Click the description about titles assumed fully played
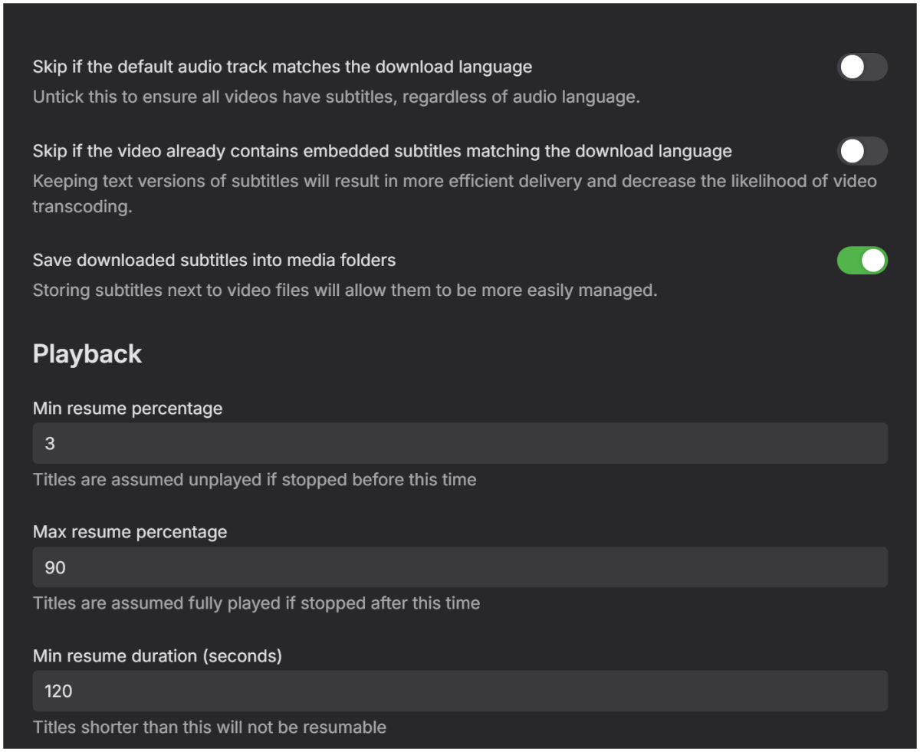Image resolution: width=920 pixels, height=752 pixels. pyautogui.click(x=257, y=603)
